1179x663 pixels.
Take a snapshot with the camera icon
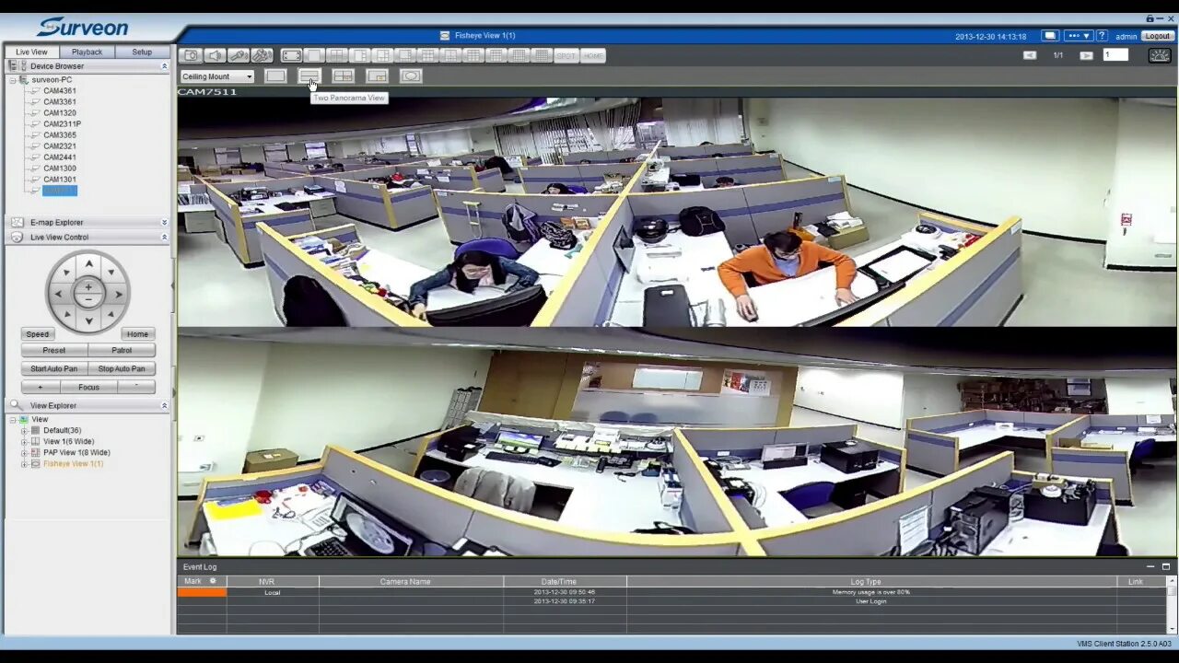click(x=191, y=56)
